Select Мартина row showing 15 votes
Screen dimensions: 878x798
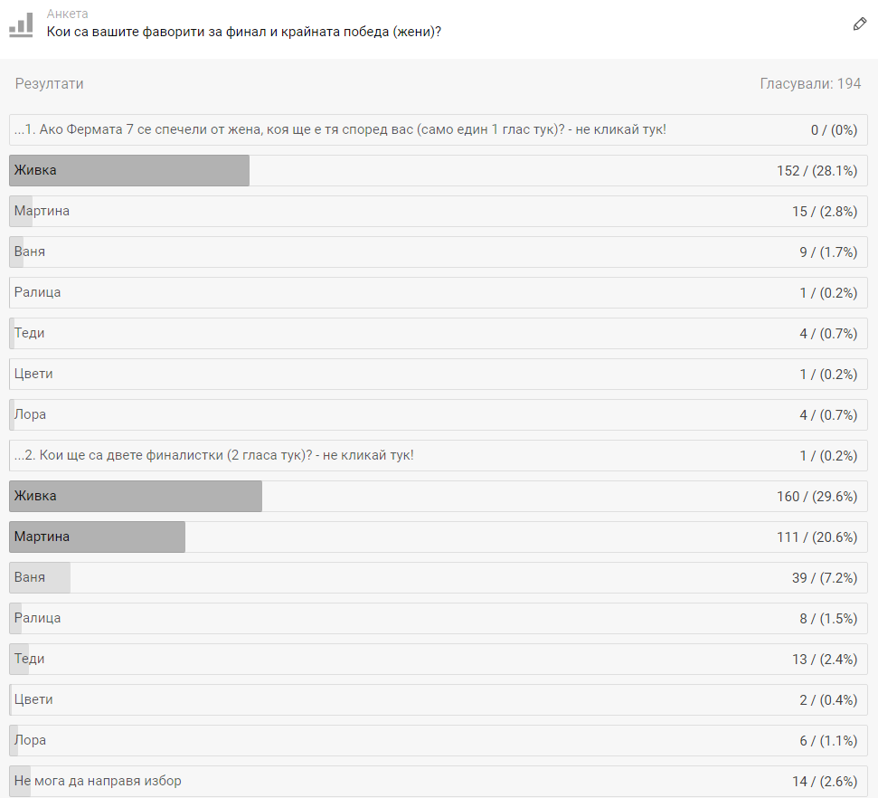point(439,212)
